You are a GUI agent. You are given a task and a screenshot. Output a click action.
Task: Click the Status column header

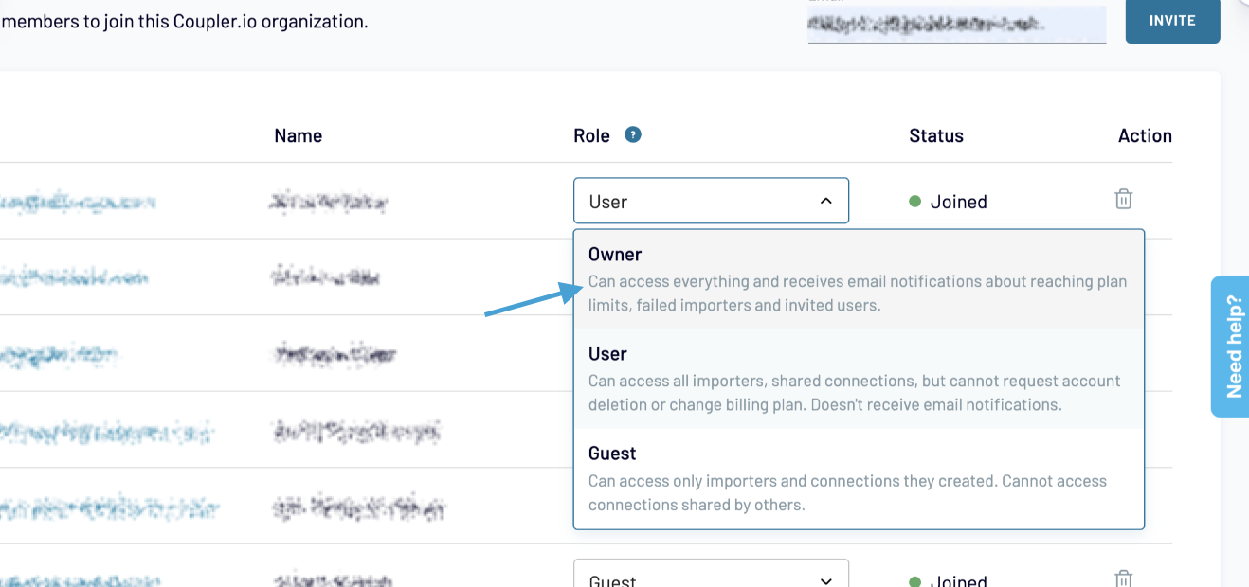point(936,135)
